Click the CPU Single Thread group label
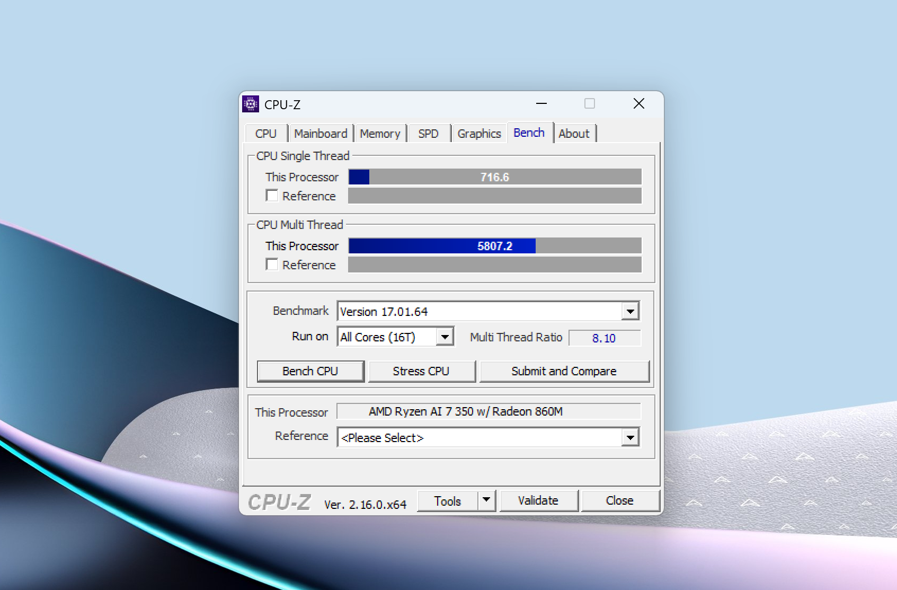This screenshot has width=897, height=590. [303, 156]
